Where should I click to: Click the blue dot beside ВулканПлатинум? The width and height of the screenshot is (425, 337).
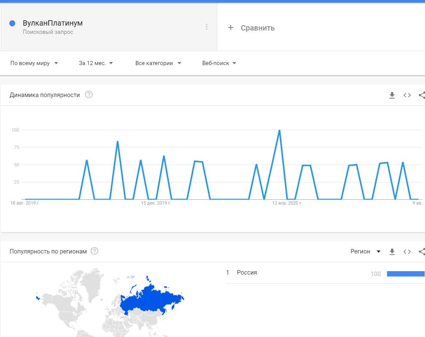coord(12,23)
